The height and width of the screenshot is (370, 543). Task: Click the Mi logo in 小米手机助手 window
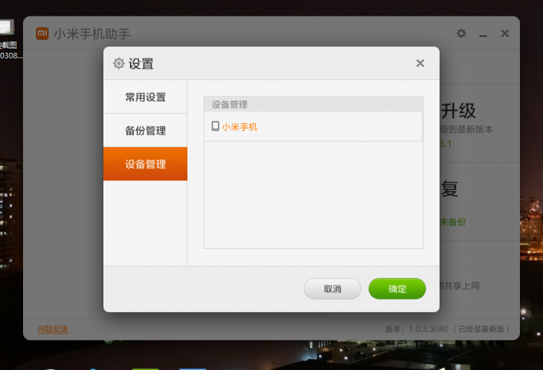click(x=42, y=33)
